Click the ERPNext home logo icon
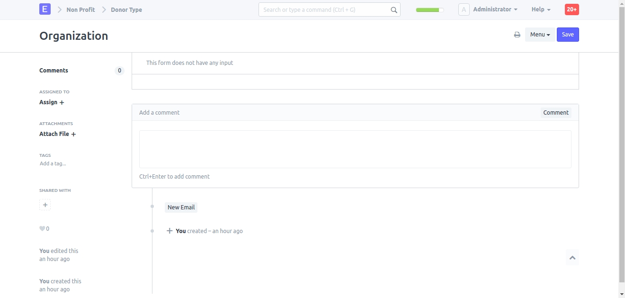The height and width of the screenshot is (298, 625). tap(45, 9)
